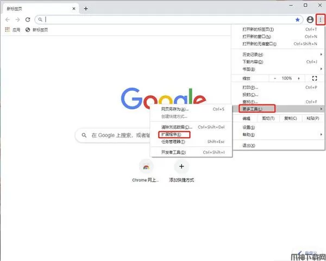Open the 新标签页 bookmark in bookmarks bar

point(36,30)
